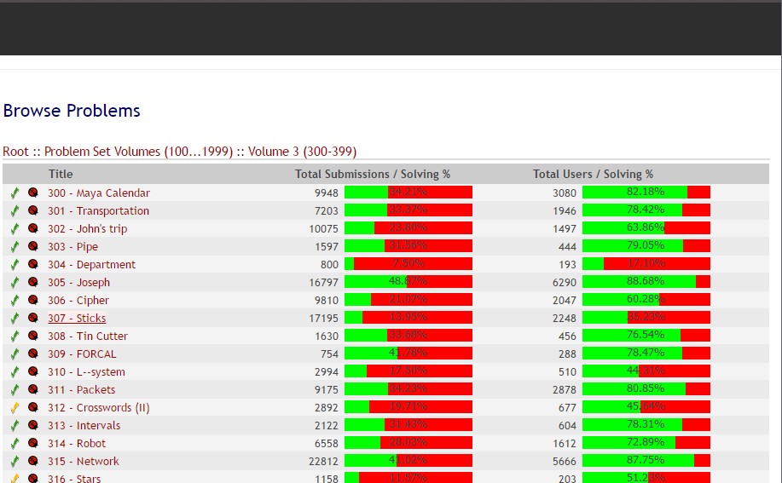Open problem 304 - Department

pyautogui.click(x=91, y=265)
